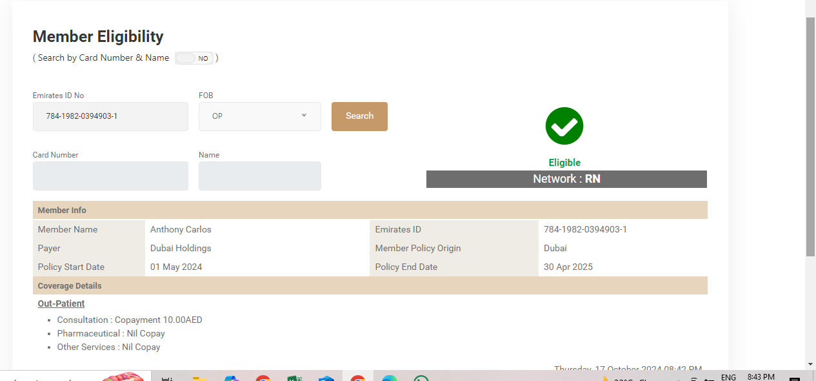Click payer value Dubai Holdings
Image resolution: width=816 pixels, height=381 pixels.
[x=181, y=248]
